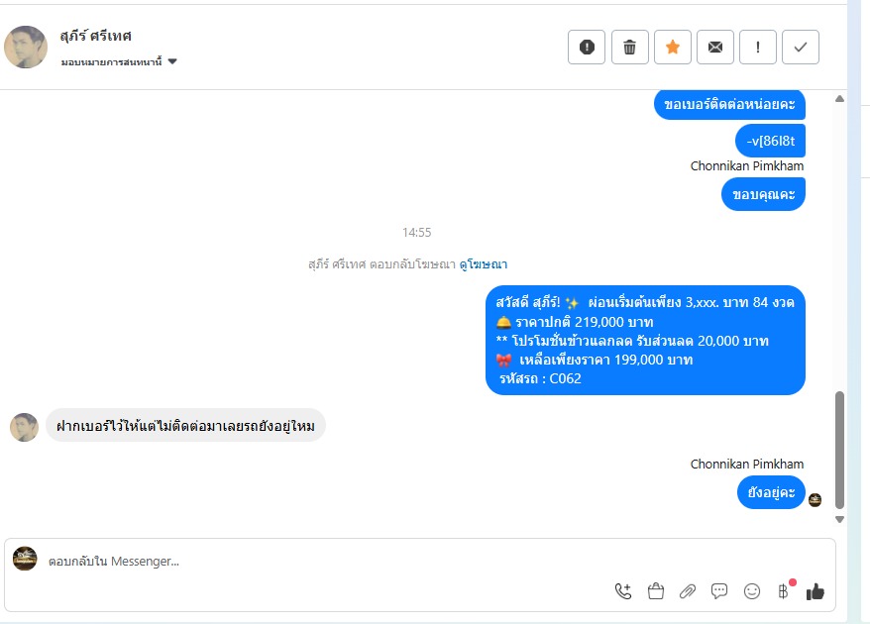Click the phone call request icon

pyautogui.click(x=623, y=591)
